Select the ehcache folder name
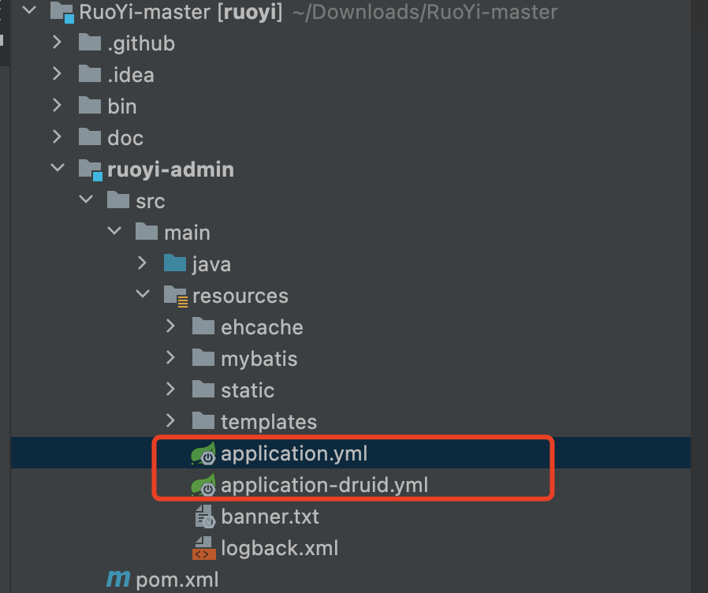Screen dimensions: 708x593 pyautogui.click(x=262, y=327)
